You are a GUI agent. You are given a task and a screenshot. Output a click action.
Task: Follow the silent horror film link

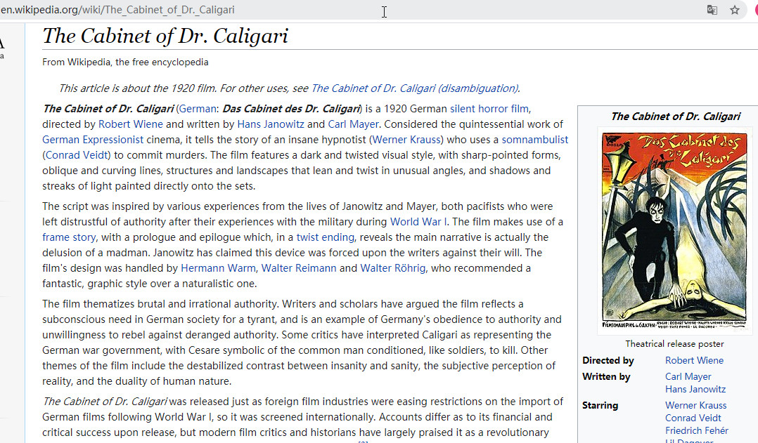(x=489, y=109)
